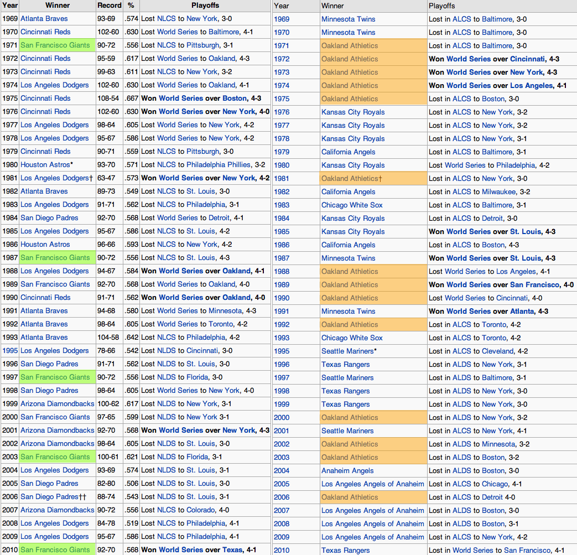Click Colorado link in 2007 Diamondbacks row
Screen dimensions: 577x555
pos(201,510)
